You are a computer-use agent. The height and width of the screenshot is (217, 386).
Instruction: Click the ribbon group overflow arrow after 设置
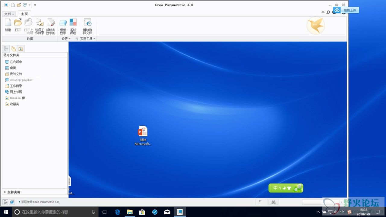coord(77,39)
